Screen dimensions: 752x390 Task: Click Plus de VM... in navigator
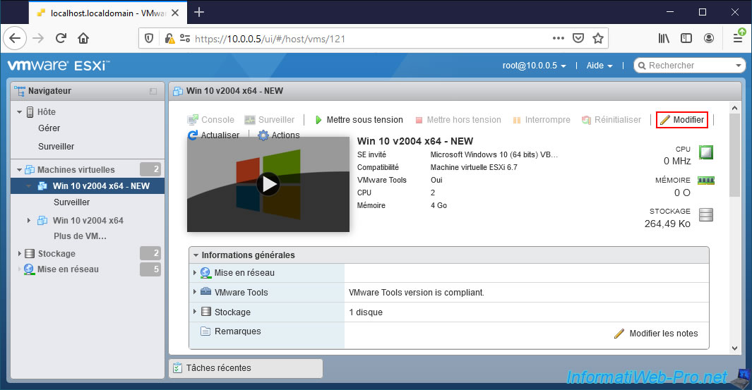80,236
